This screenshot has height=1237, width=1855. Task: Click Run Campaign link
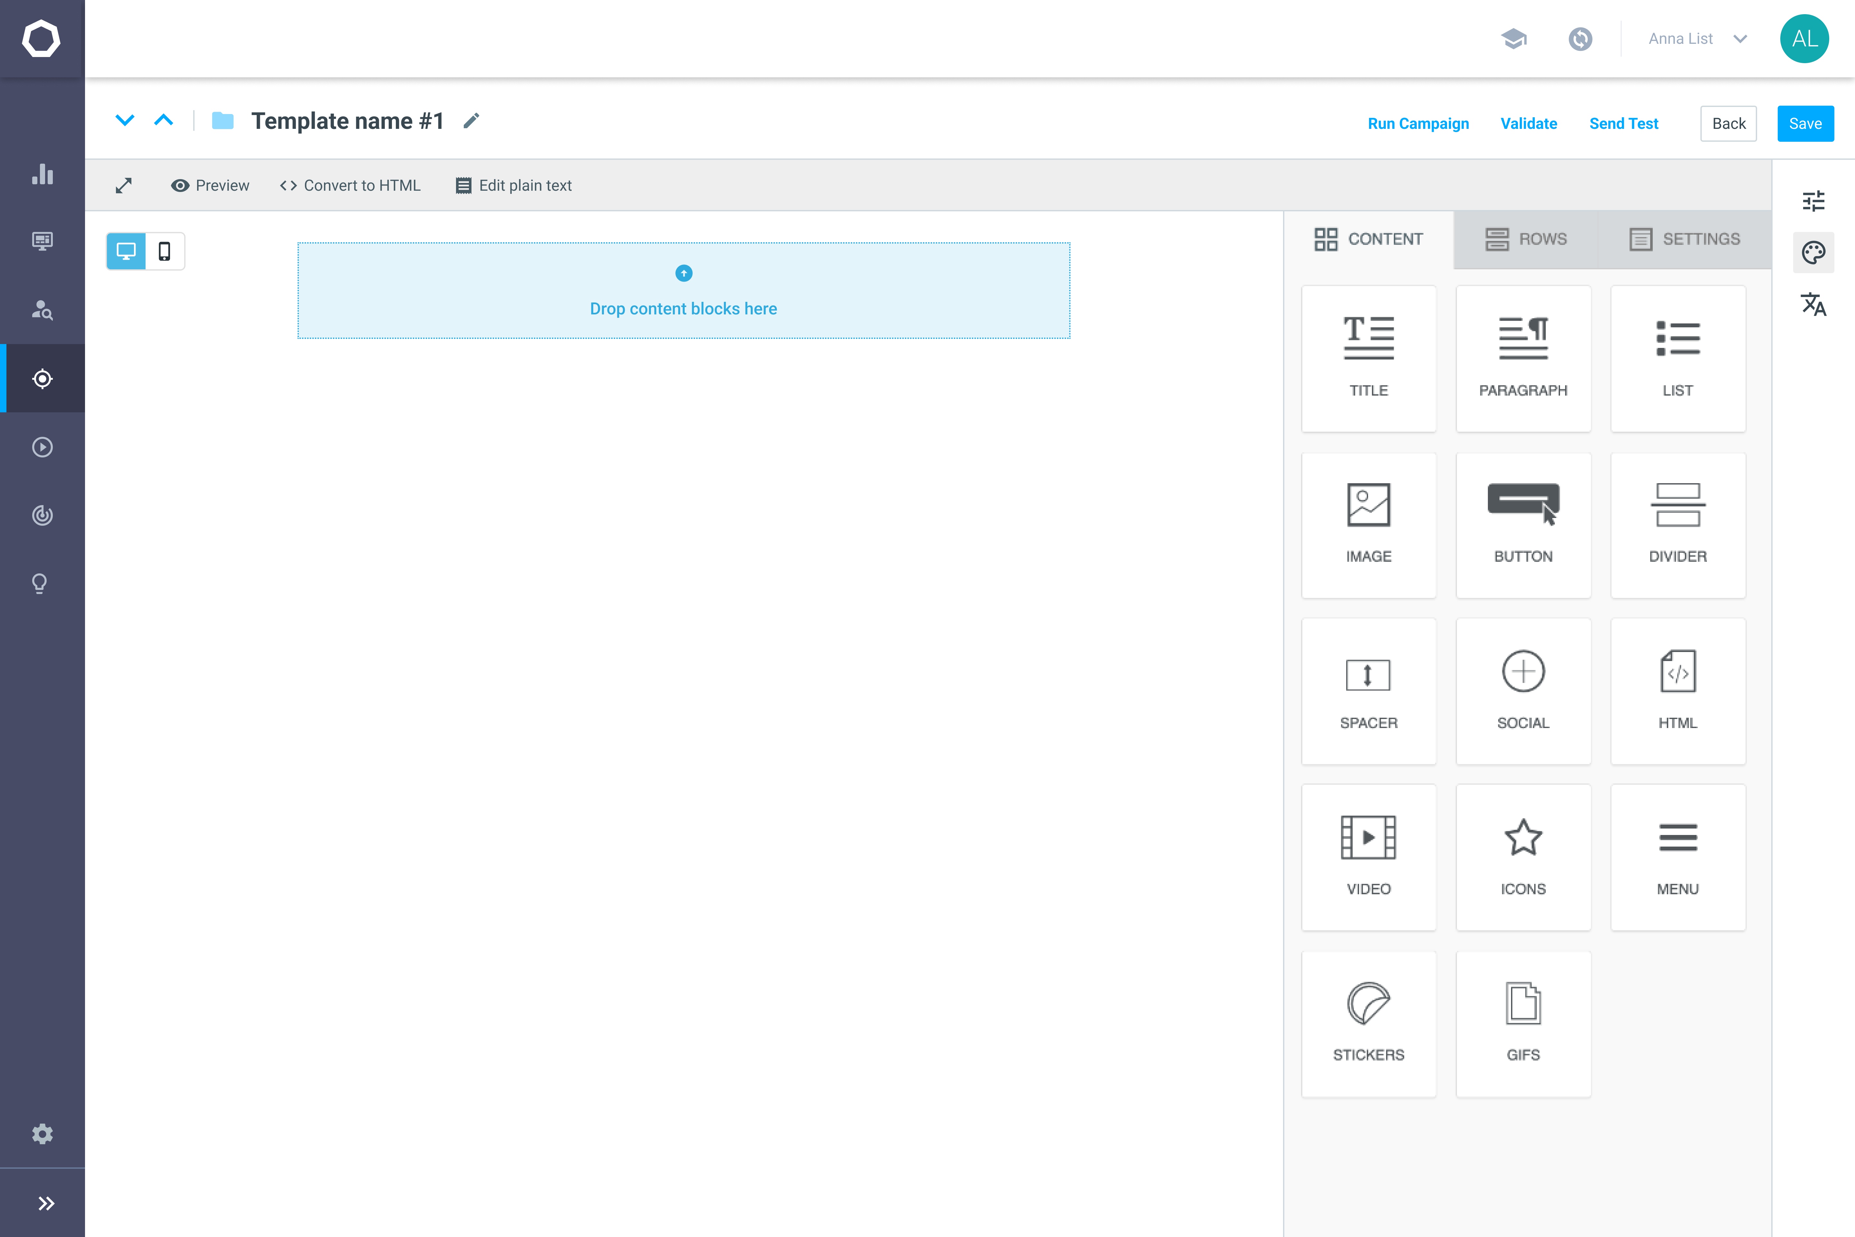coord(1418,124)
